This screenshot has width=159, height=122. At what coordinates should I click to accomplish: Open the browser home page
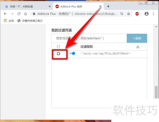click(25, 14)
